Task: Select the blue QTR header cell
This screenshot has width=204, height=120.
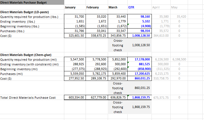Action: [139, 7]
